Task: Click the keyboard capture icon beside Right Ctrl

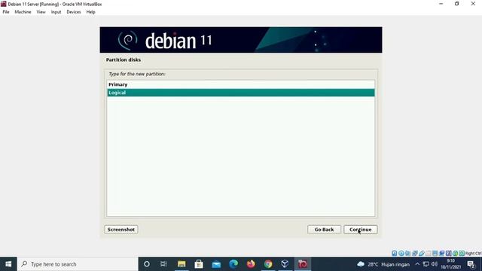Action: pos(462,253)
